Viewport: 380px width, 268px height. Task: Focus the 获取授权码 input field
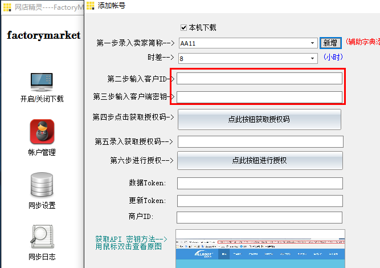coord(260,141)
